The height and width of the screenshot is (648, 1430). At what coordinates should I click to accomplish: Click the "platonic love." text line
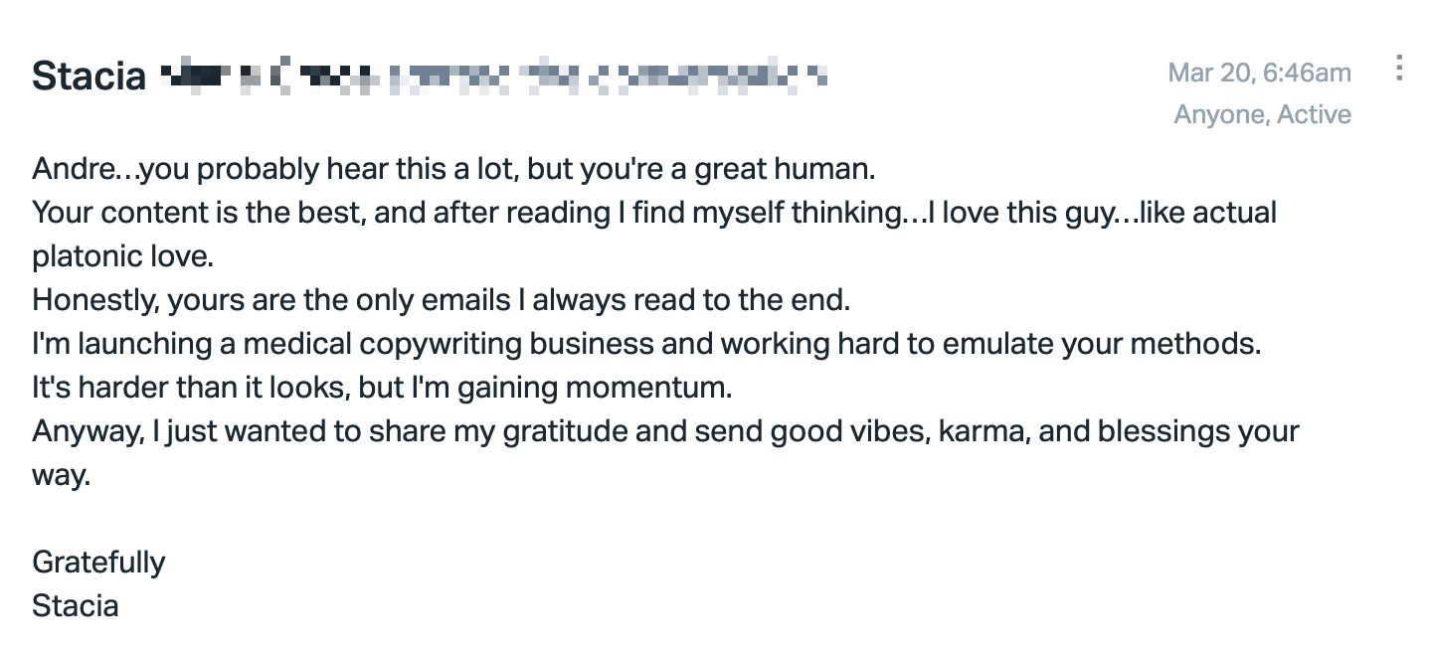click(x=123, y=256)
